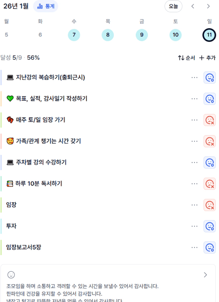Go to previous week arrow
Image resolution: width=219 pixels, height=302 pixels.
tap(193, 6)
